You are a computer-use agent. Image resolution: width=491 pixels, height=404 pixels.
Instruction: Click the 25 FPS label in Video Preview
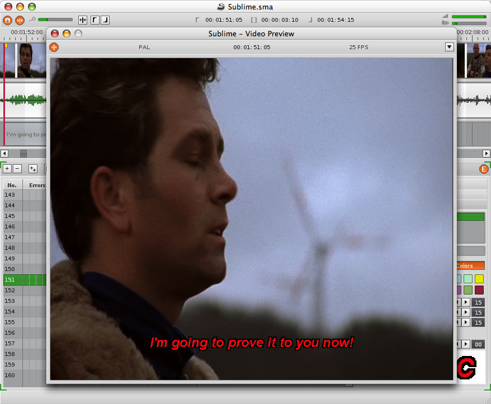(358, 47)
